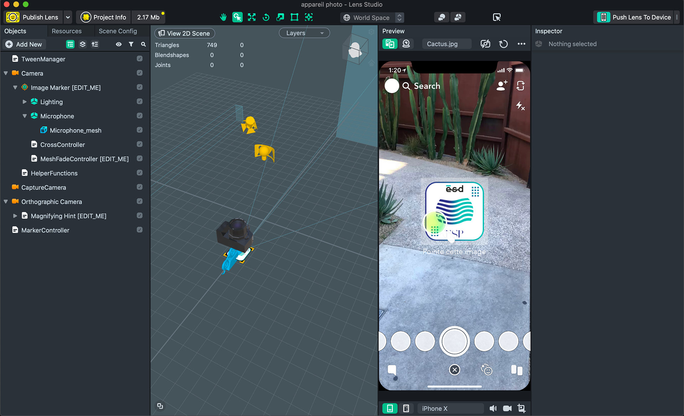Select the scale tool icon
The height and width of the screenshot is (416, 684).
[x=280, y=17]
